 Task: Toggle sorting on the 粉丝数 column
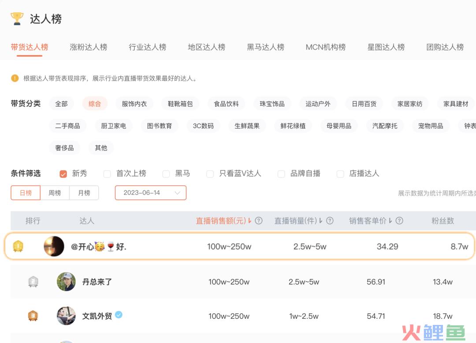pyautogui.click(x=443, y=221)
